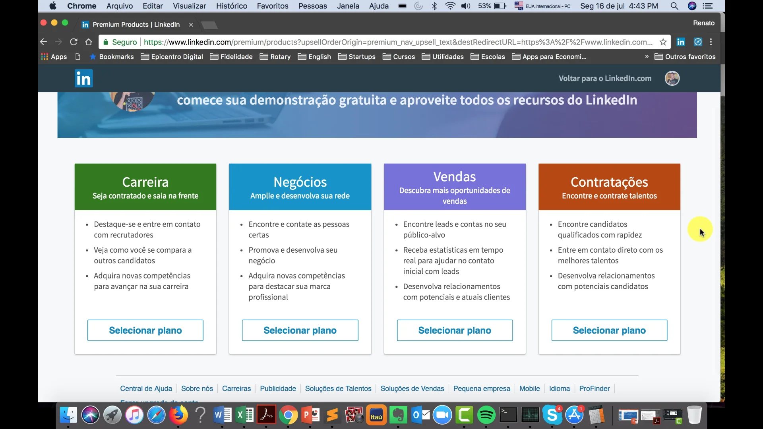Go back with the browser back arrow

tap(44, 42)
